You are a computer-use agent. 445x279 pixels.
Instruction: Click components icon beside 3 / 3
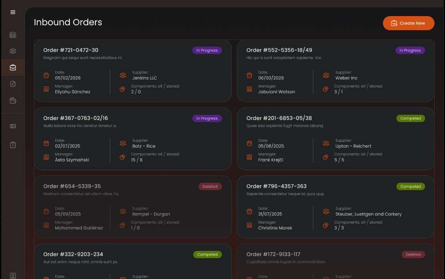click(326, 225)
